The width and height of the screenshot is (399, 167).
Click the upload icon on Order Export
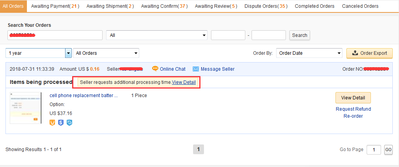click(355, 53)
